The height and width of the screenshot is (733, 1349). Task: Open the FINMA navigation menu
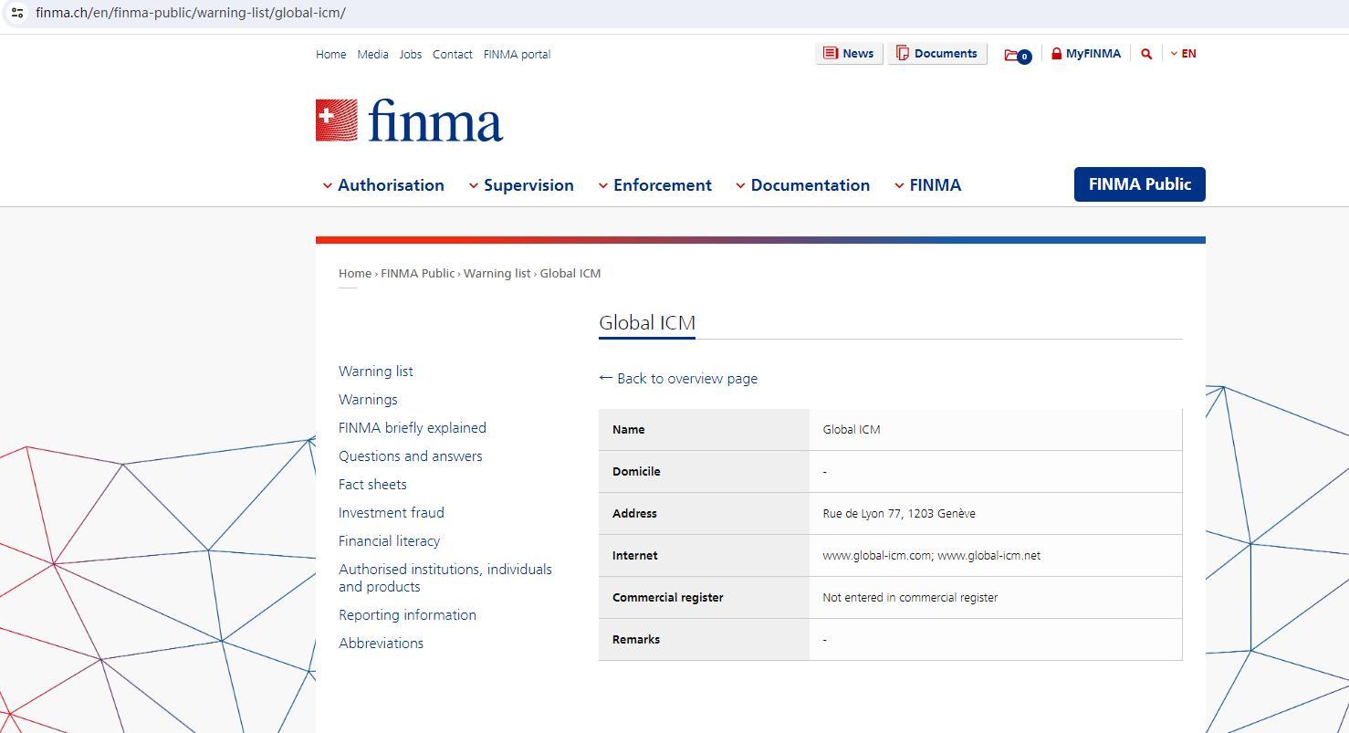[x=927, y=185]
